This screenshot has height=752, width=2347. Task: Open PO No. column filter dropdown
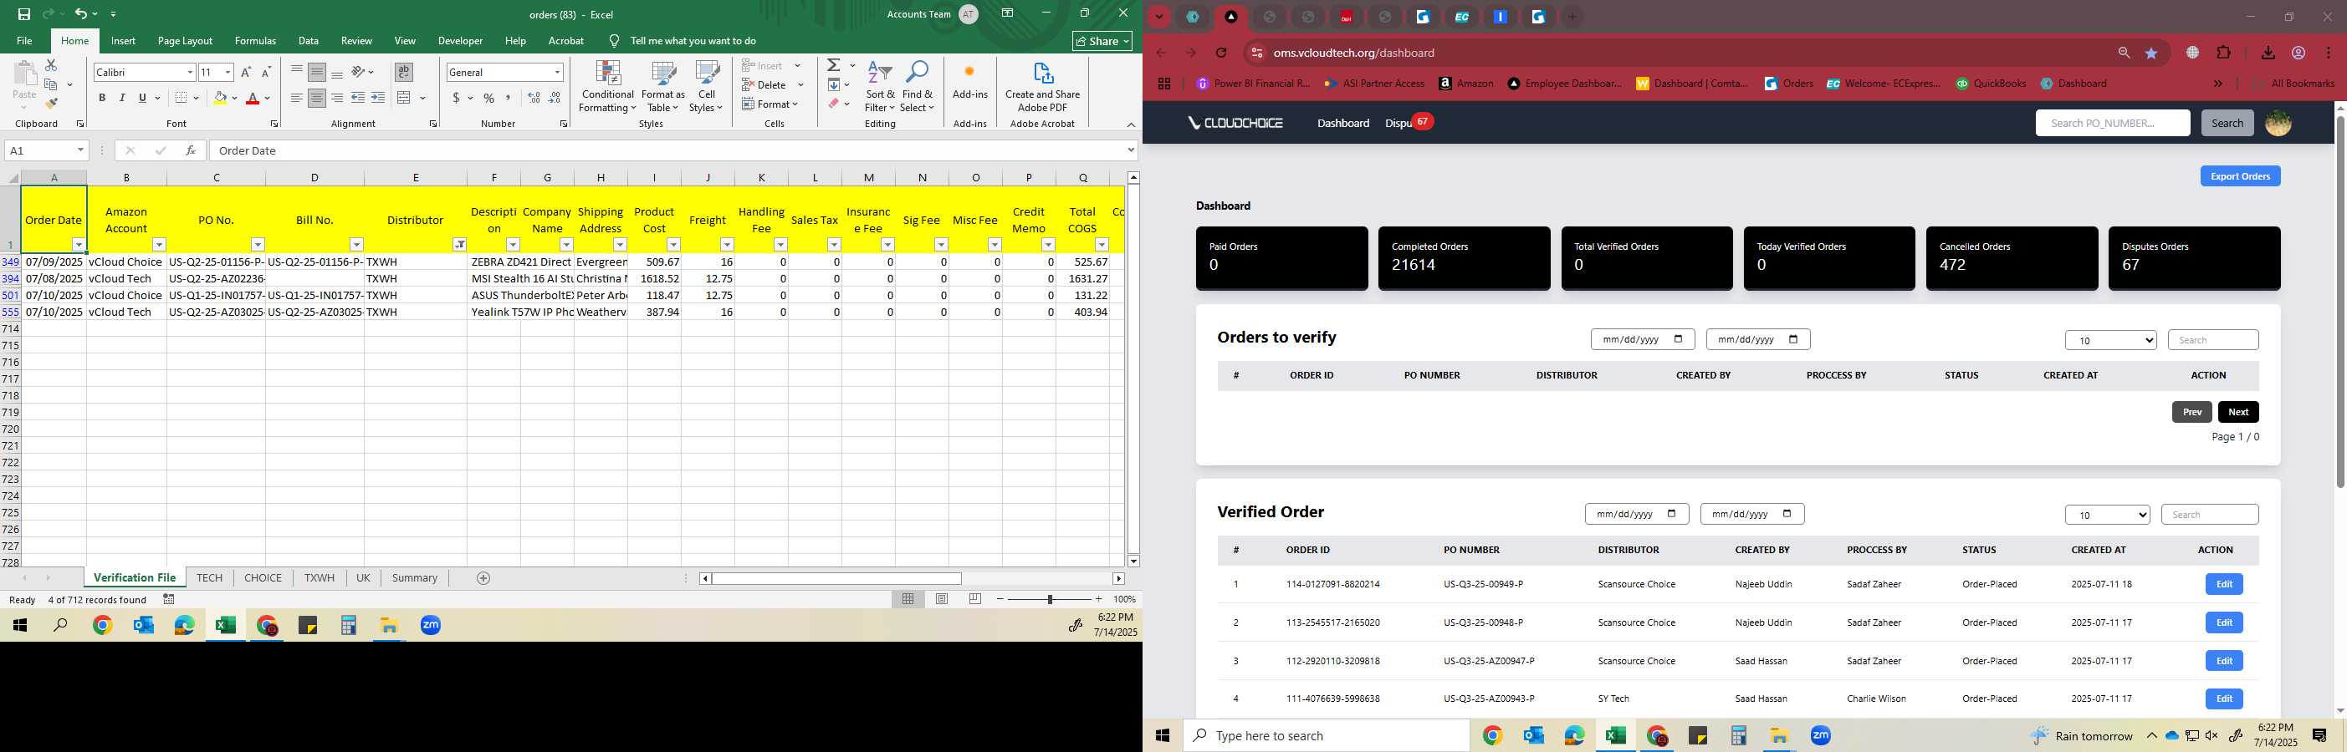pyautogui.click(x=258, y=245)
